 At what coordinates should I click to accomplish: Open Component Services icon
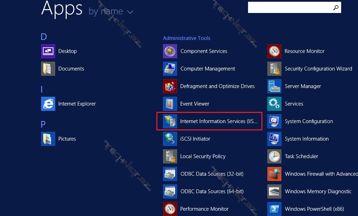(170, 51)
